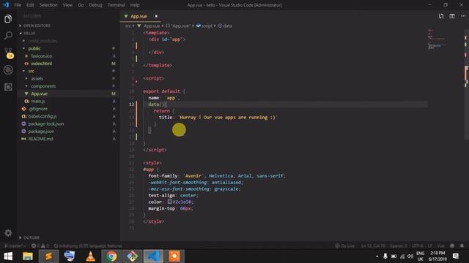
Task: Click Go Live in the status bar
Action: pyautogui.click(x=344, y=246)
